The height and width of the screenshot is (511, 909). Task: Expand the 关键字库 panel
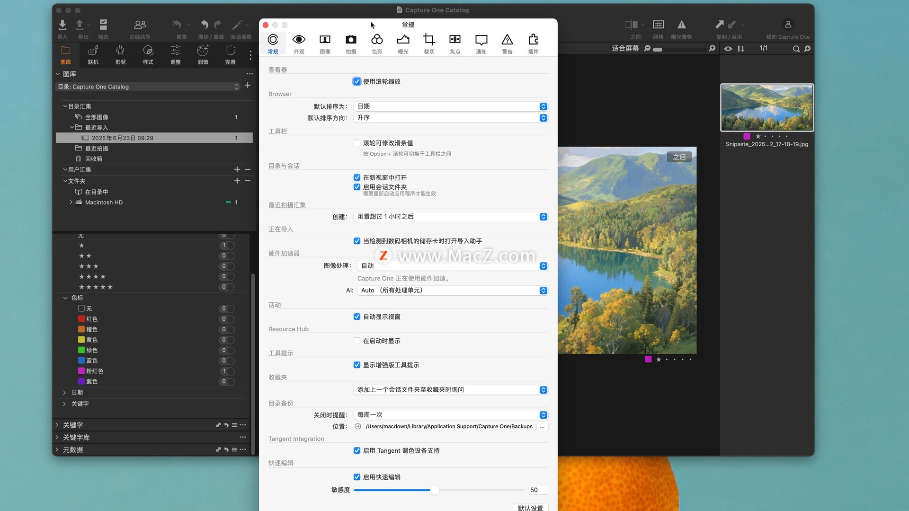[x=57, y=437]
